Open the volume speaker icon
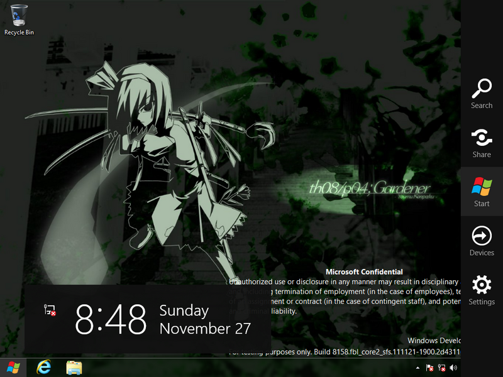Viewport: 503px width, 377px height. [453, 368]
